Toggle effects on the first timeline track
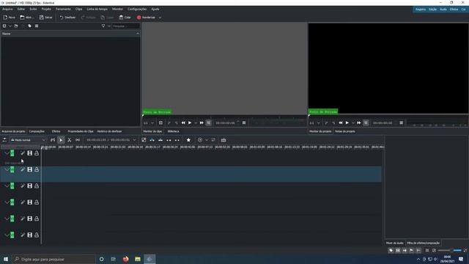 23,153
